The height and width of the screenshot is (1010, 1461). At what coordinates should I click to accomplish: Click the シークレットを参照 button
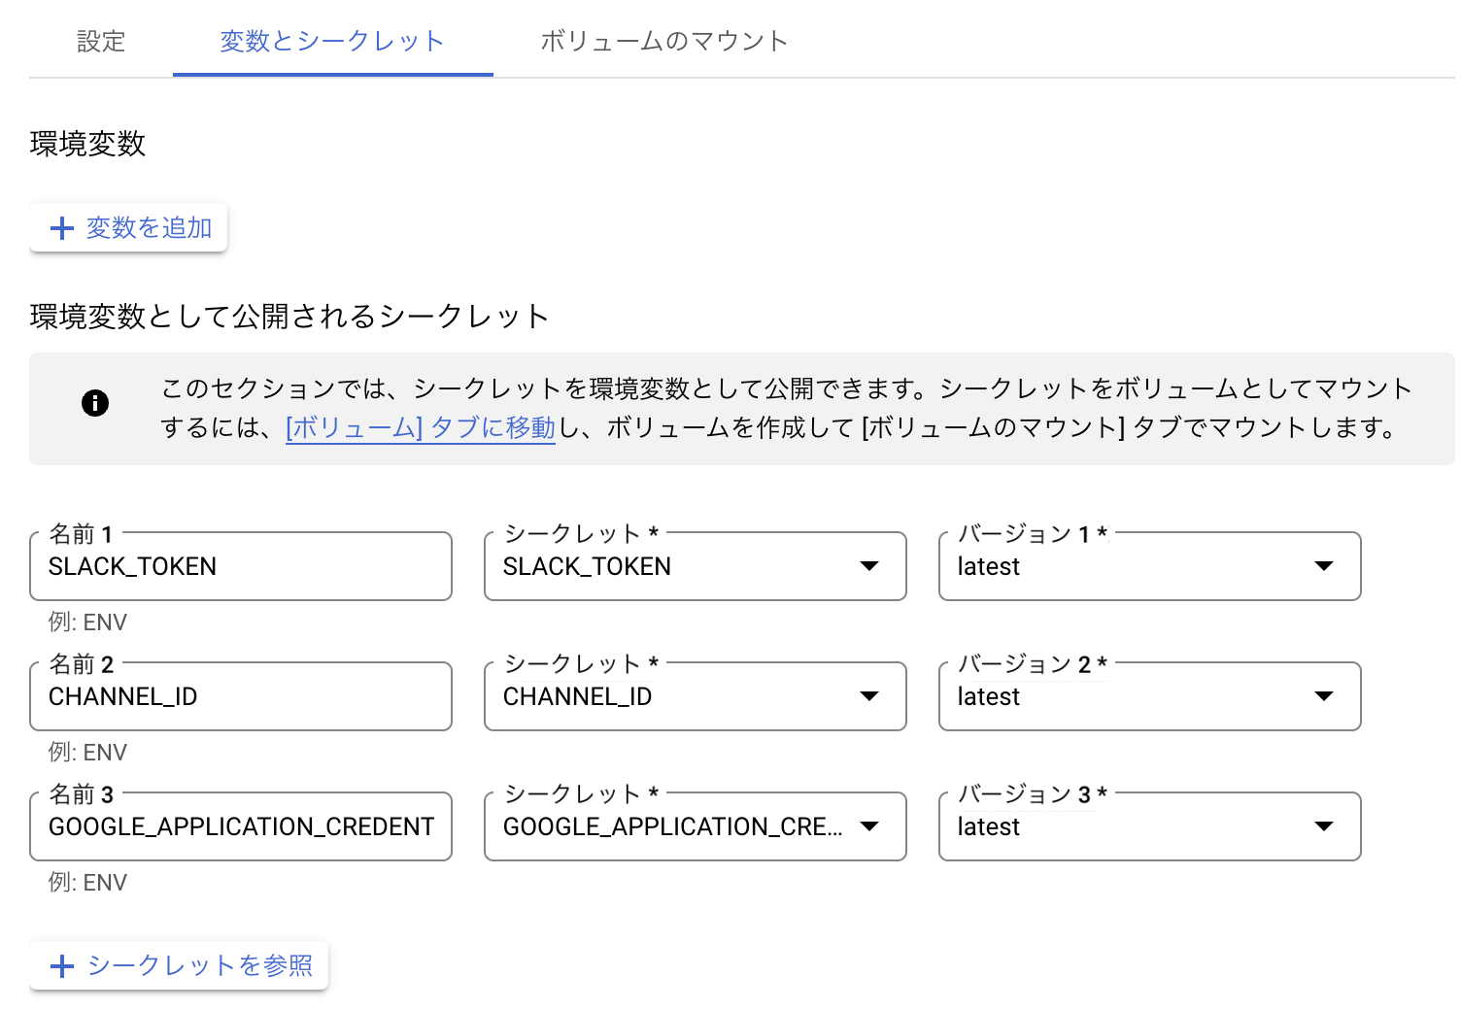[x=179, y=965]
